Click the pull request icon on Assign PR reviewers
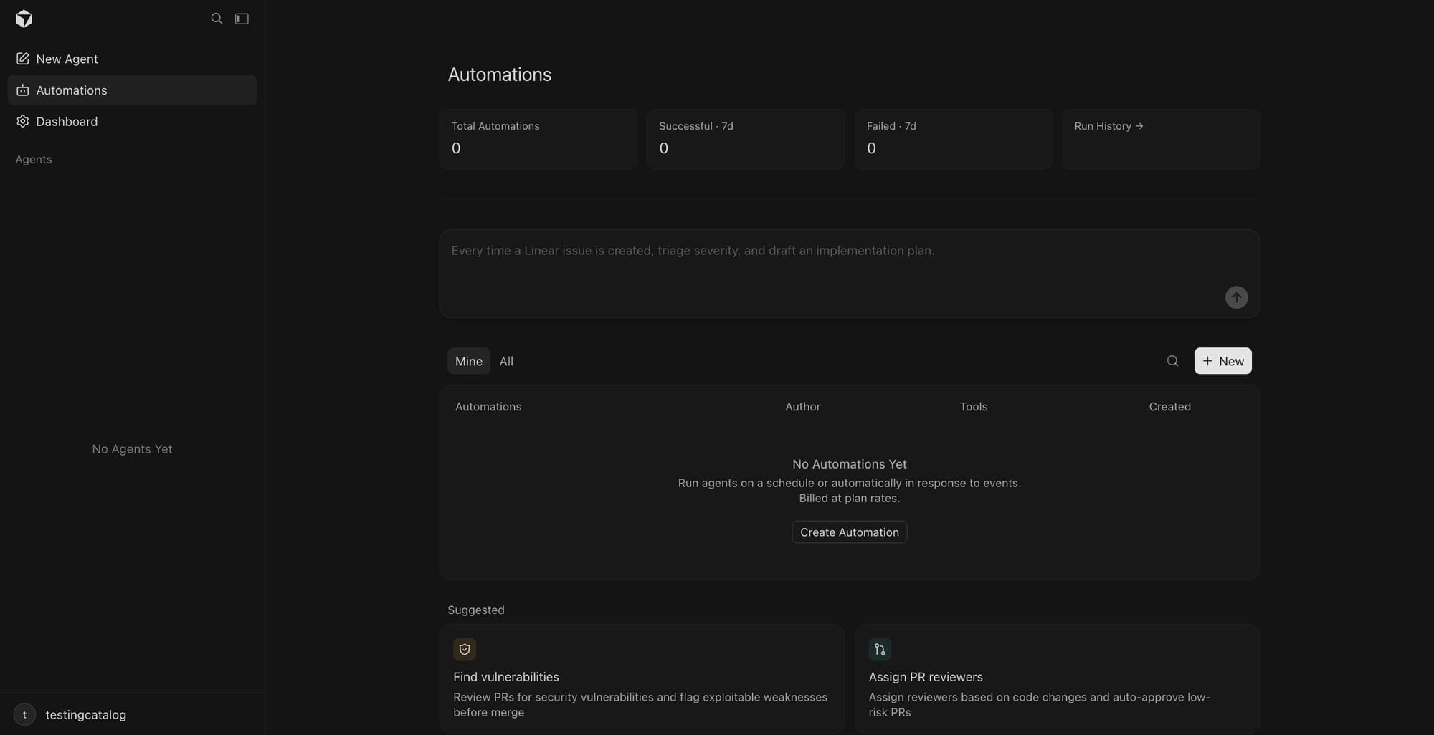The height and width of the screenshot is (735, 1434). click(x=880, y=650)
